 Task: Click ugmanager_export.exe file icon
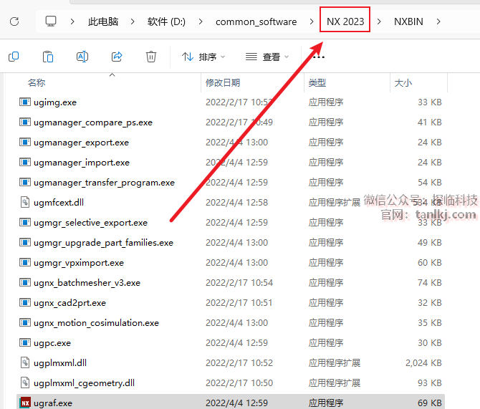(25, 142)
